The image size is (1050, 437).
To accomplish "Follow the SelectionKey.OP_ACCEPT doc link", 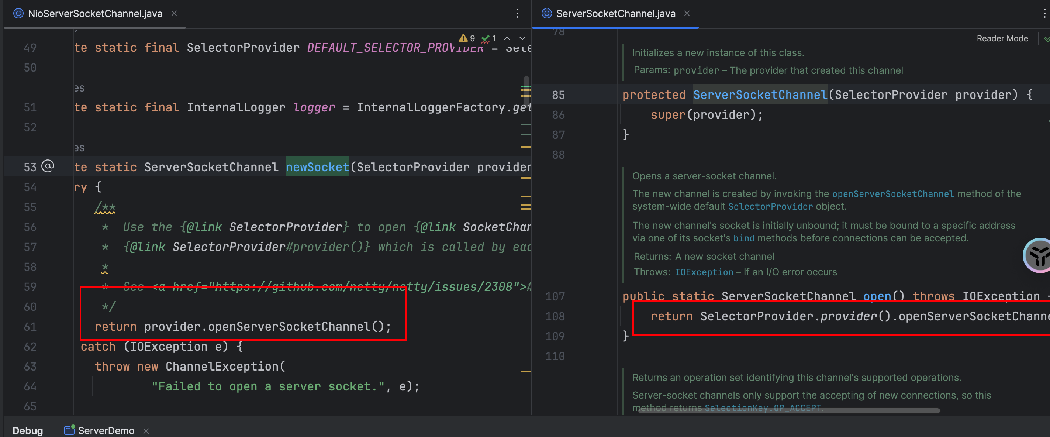I will (x=762, y=408).
